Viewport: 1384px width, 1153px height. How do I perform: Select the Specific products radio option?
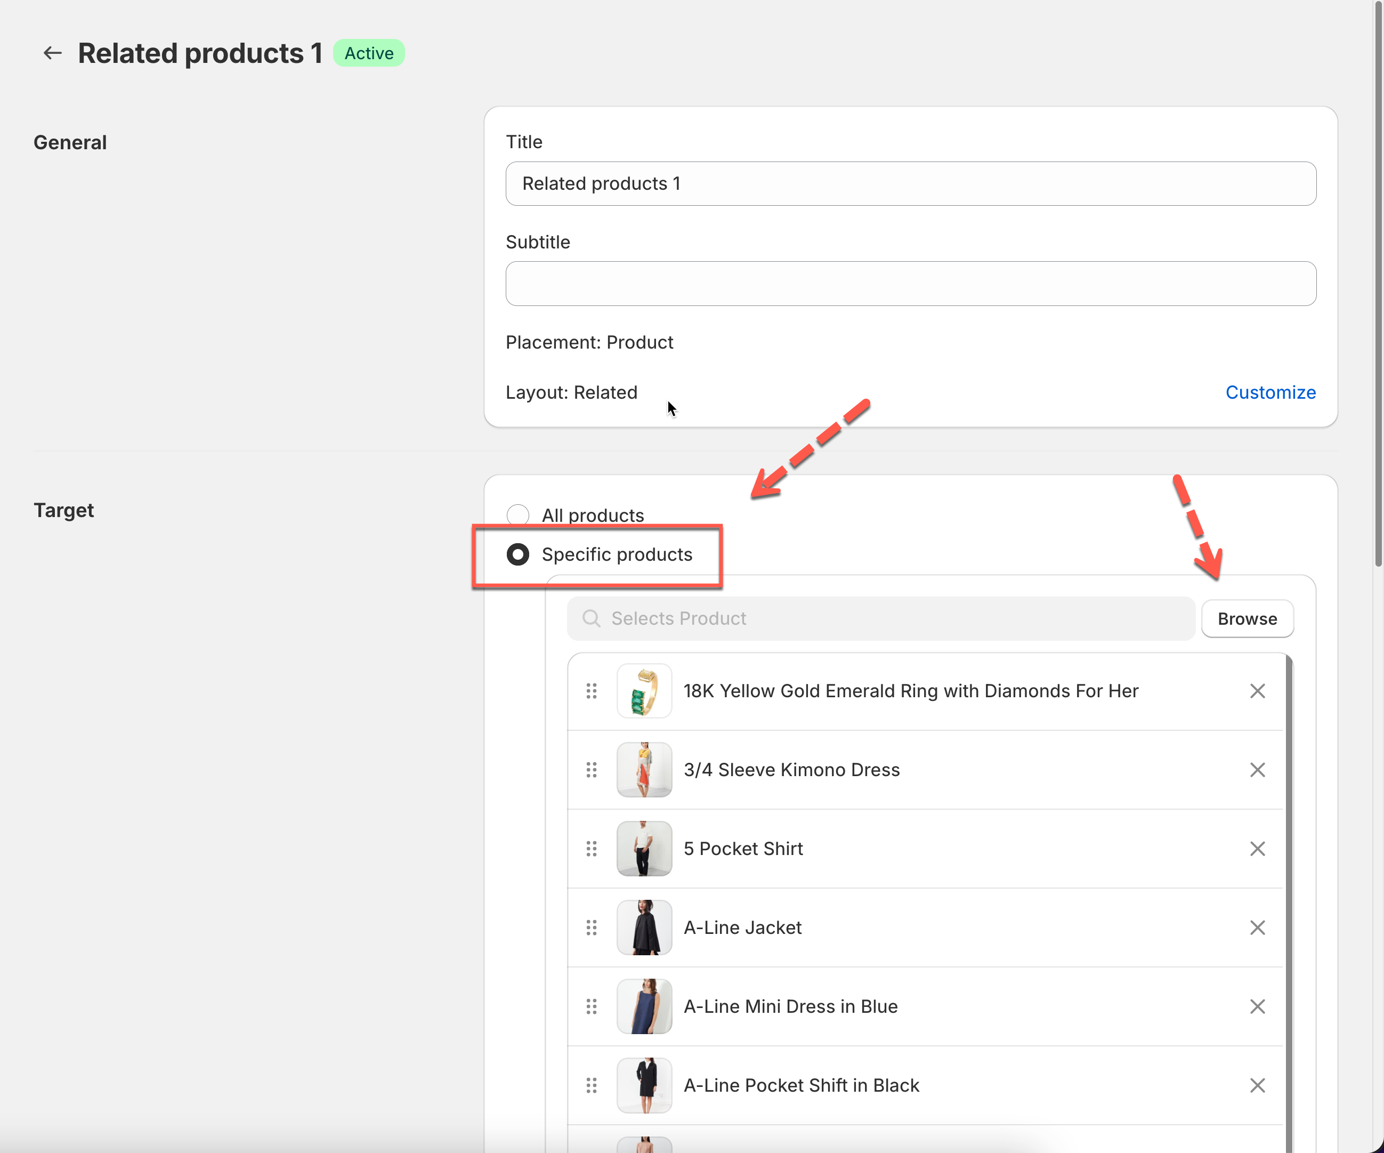click(518, 554)
